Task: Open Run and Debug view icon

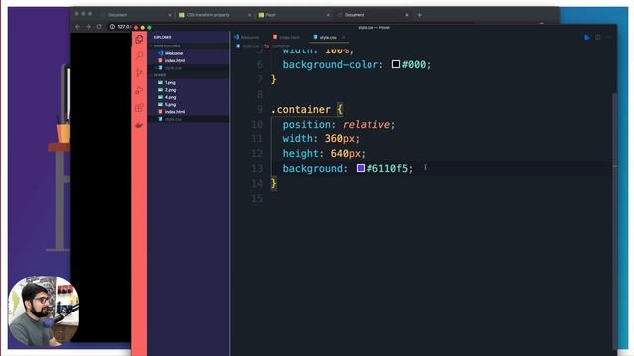Action: click(139, 90)
